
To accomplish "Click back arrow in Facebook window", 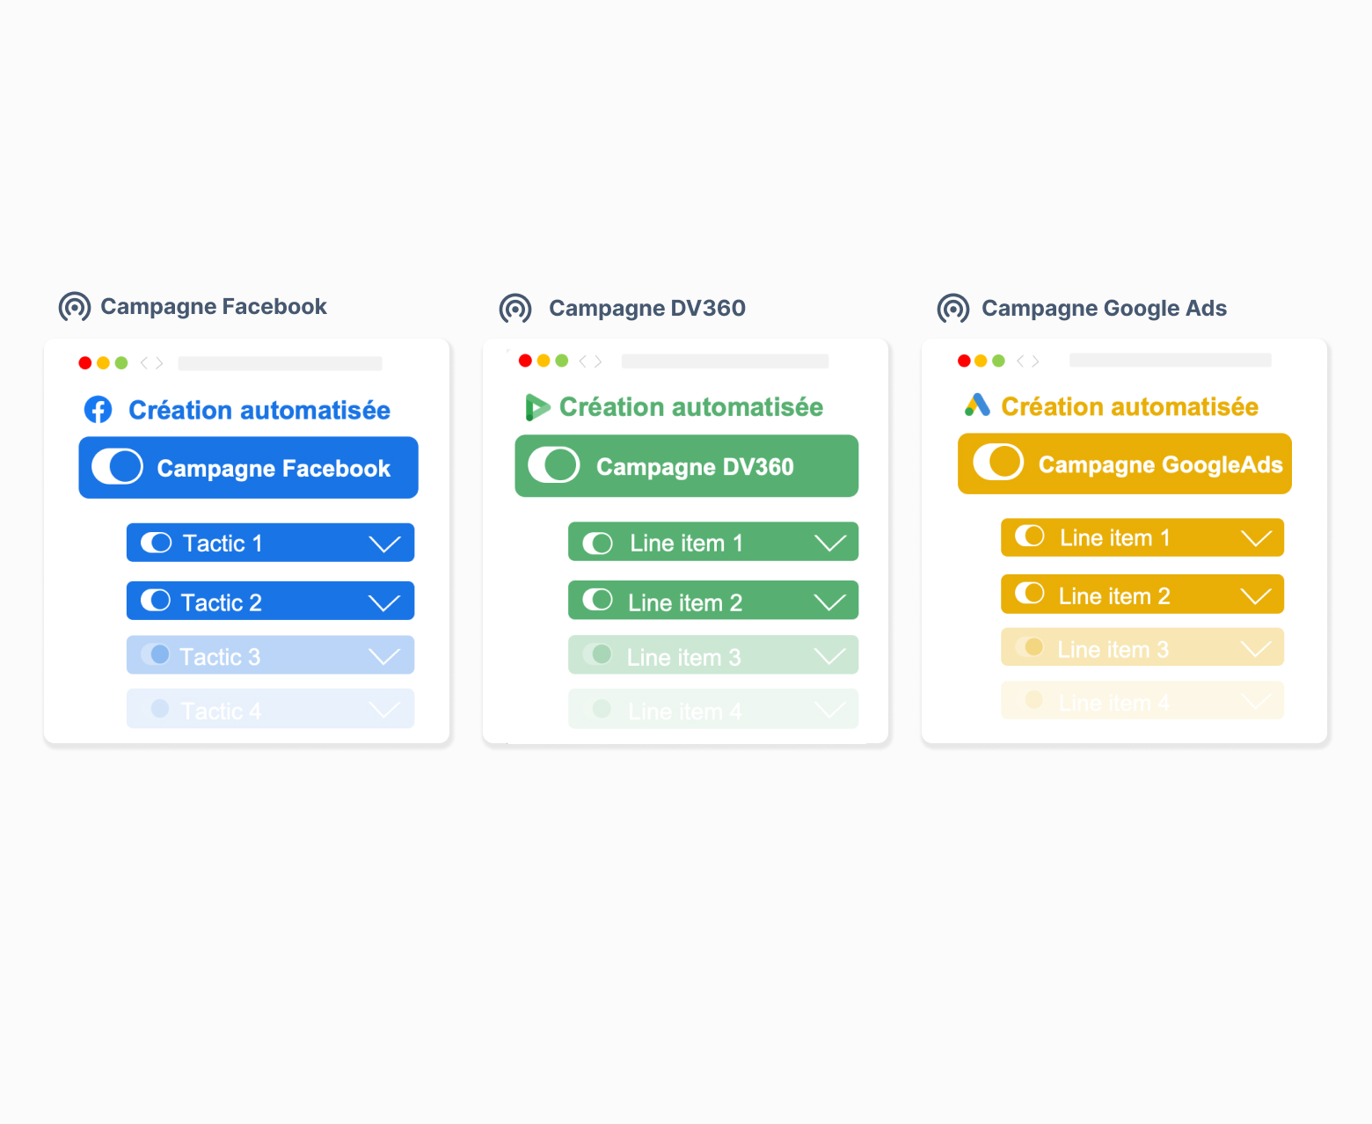I will (x=144, y=363).
